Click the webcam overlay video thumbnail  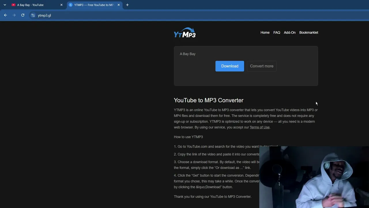tap(314, 177)
